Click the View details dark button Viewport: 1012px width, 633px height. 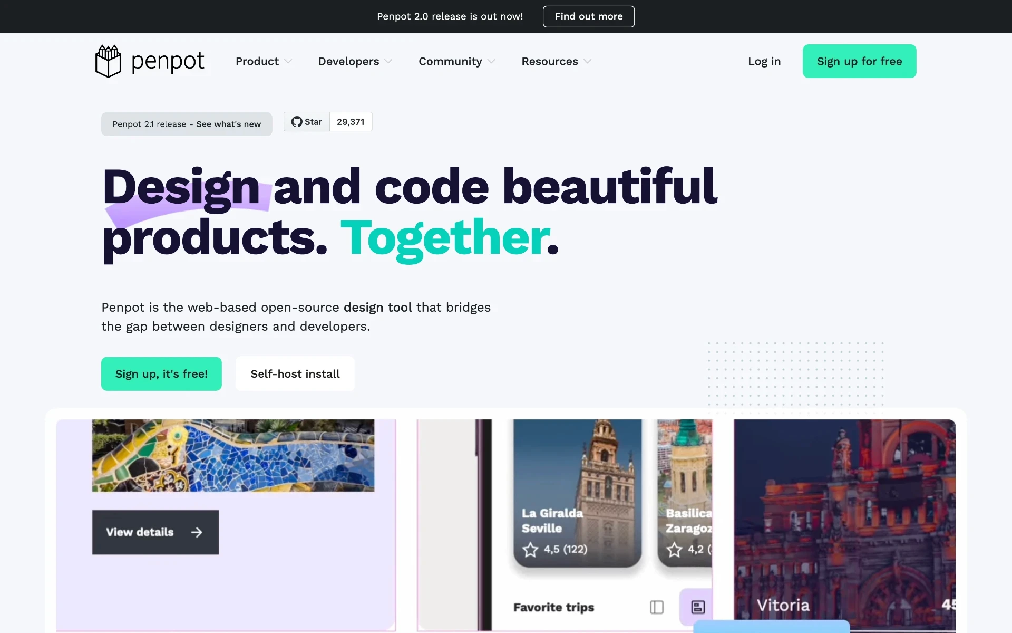click(x=155, y=532)
